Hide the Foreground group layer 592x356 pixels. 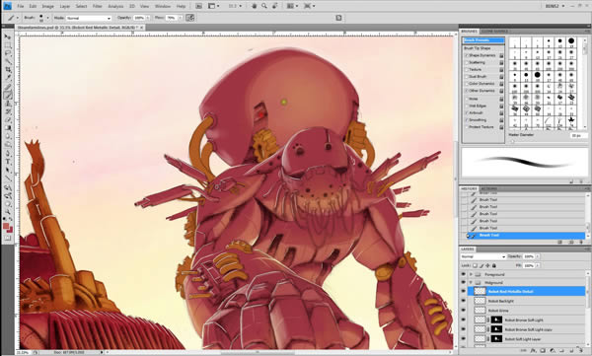click(x=464, y=274)
